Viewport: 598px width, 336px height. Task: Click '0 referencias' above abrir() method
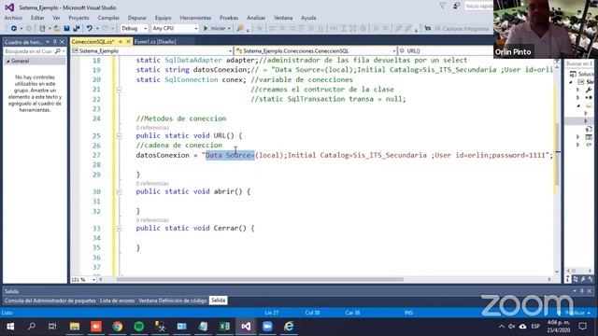[152, 184]
